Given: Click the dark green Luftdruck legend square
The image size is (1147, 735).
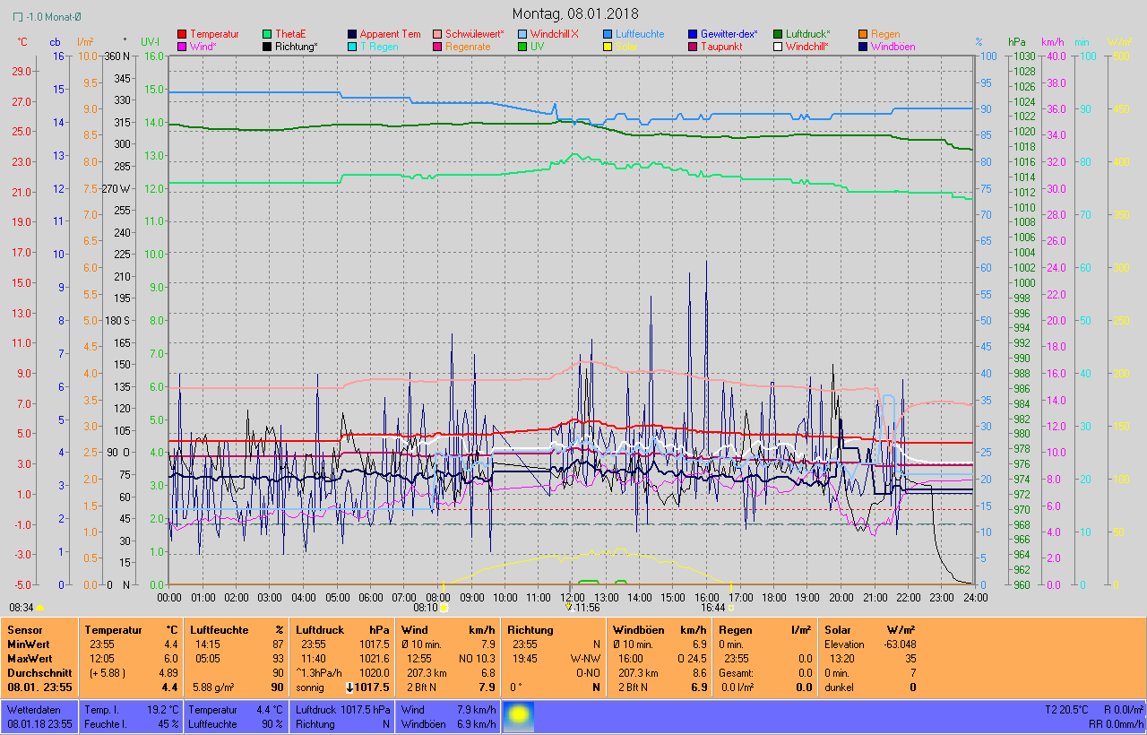Looking at the screenshot, I should [x=778, y=34].
